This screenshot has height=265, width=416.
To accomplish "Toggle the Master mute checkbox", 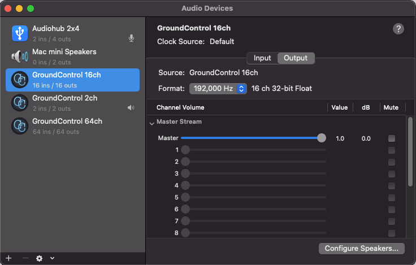I will pos(392,138).
